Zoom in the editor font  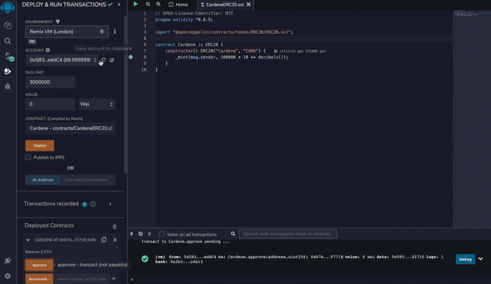coord(159,4)
